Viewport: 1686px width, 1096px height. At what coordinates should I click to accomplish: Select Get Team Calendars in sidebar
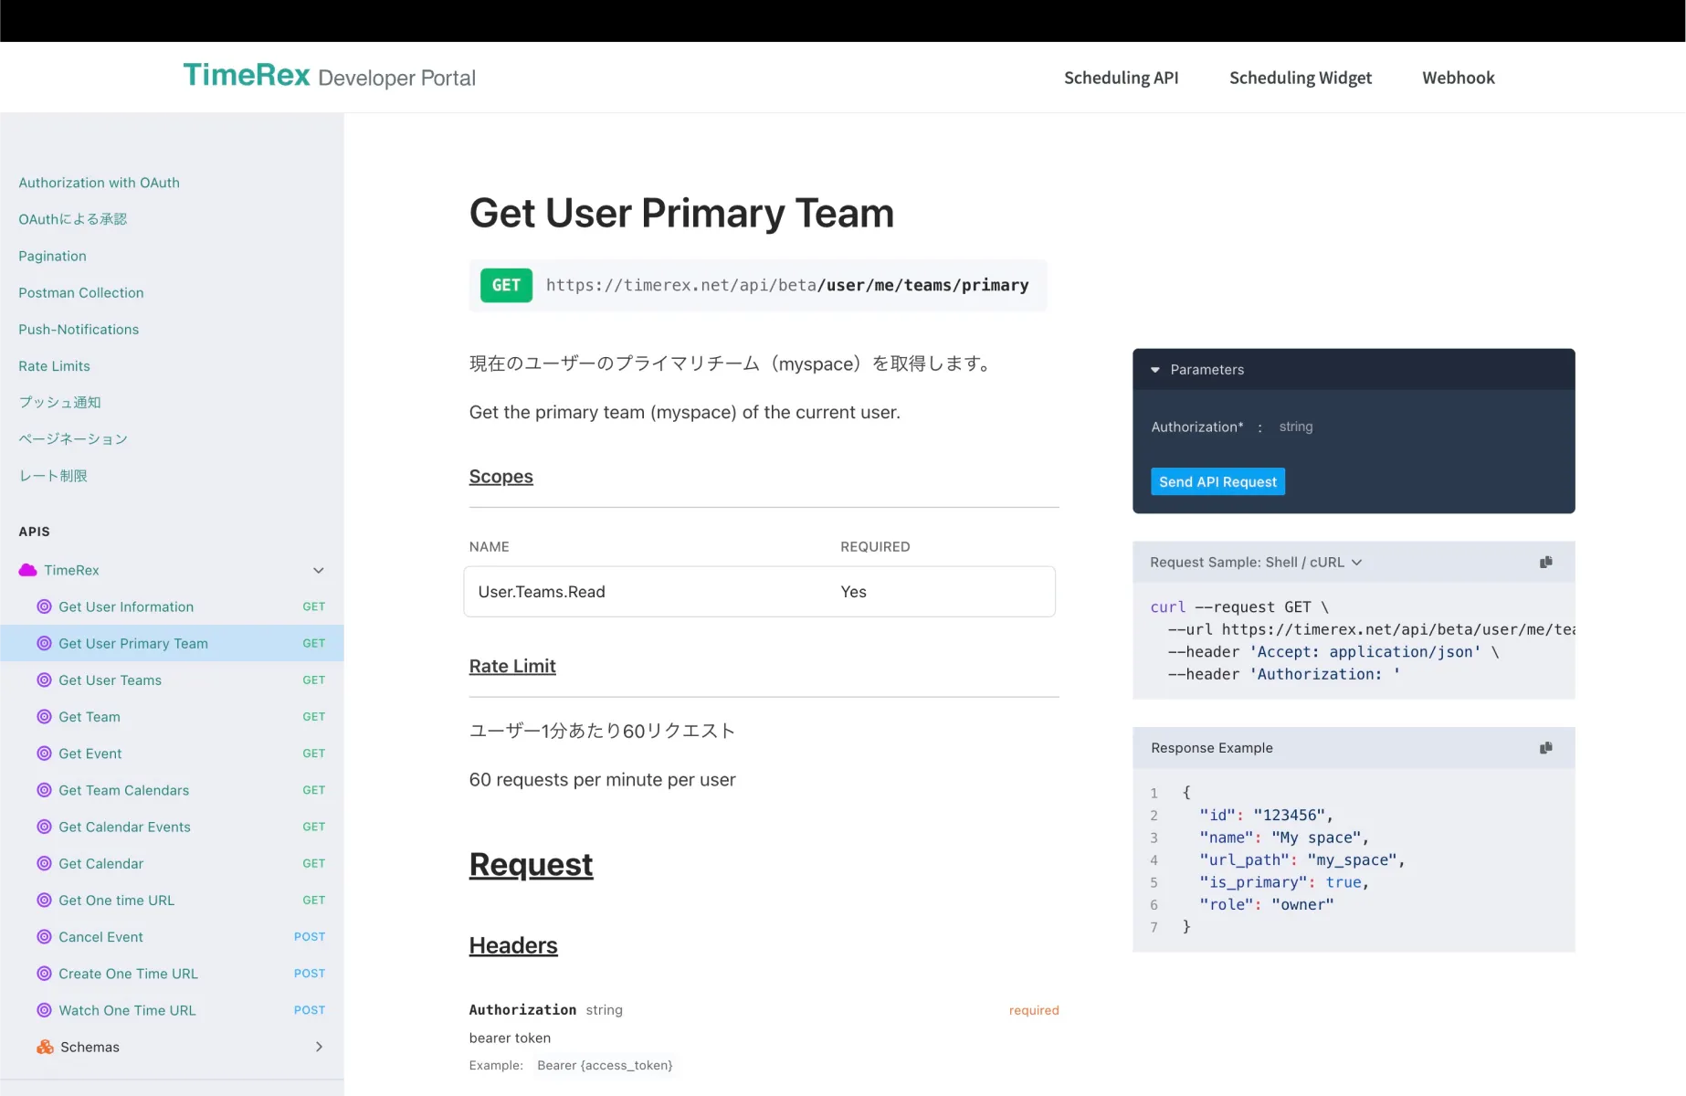(x=172, y=790)
